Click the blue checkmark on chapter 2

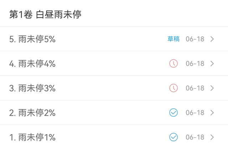[173, 112]
